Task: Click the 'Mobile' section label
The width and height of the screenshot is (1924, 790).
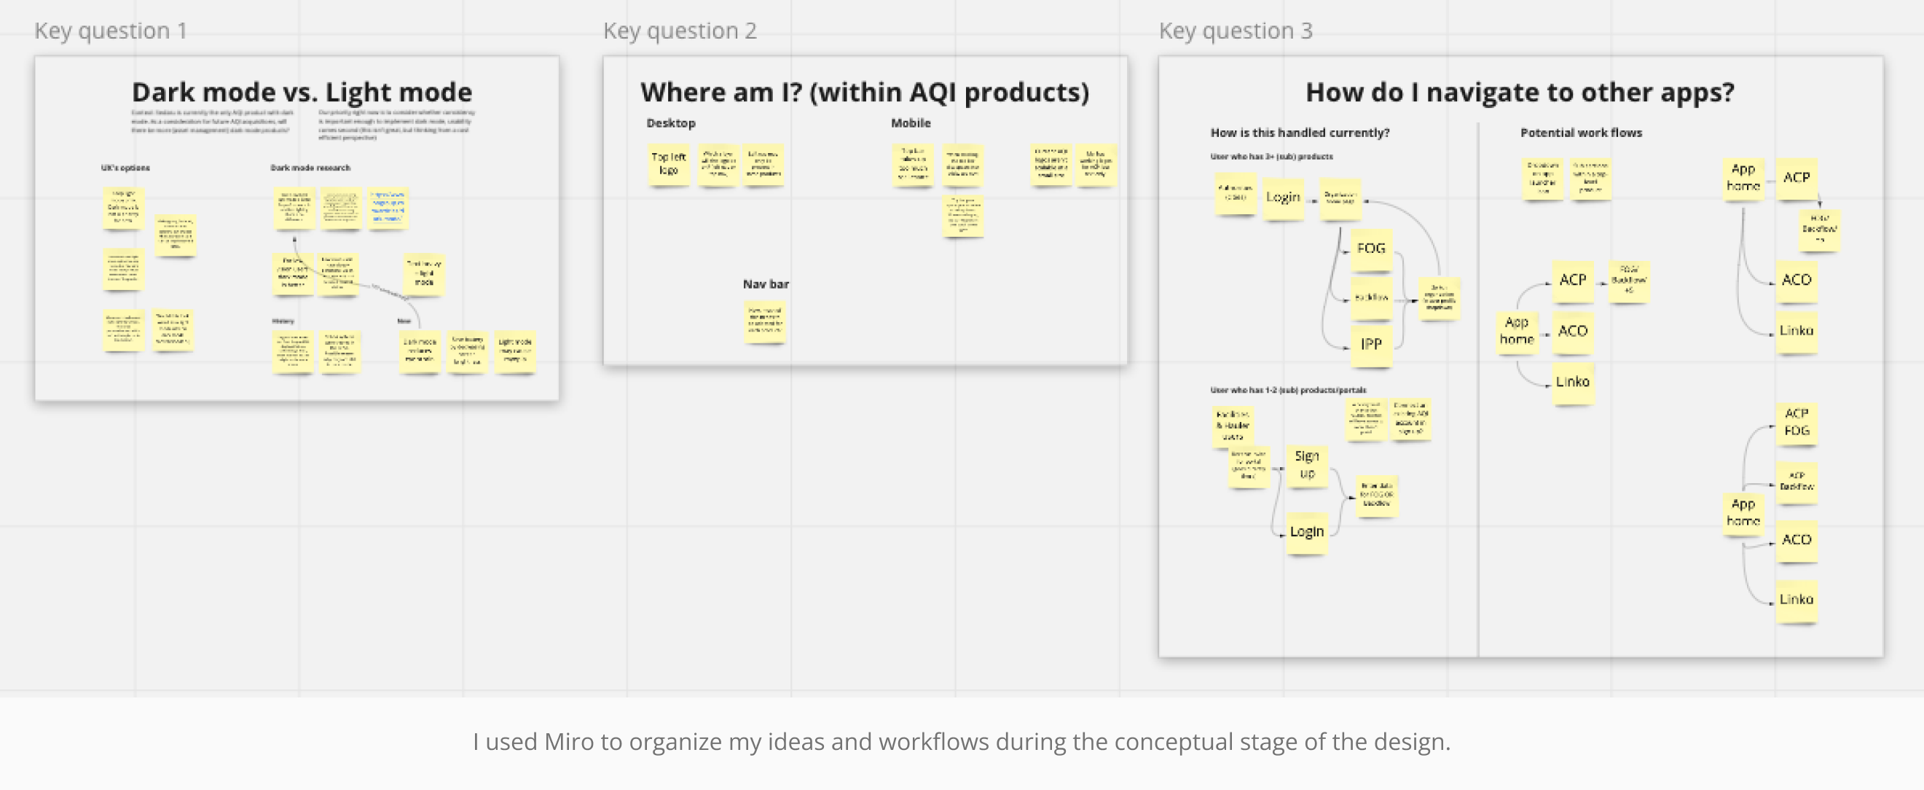Action: (x=910, y=123)
